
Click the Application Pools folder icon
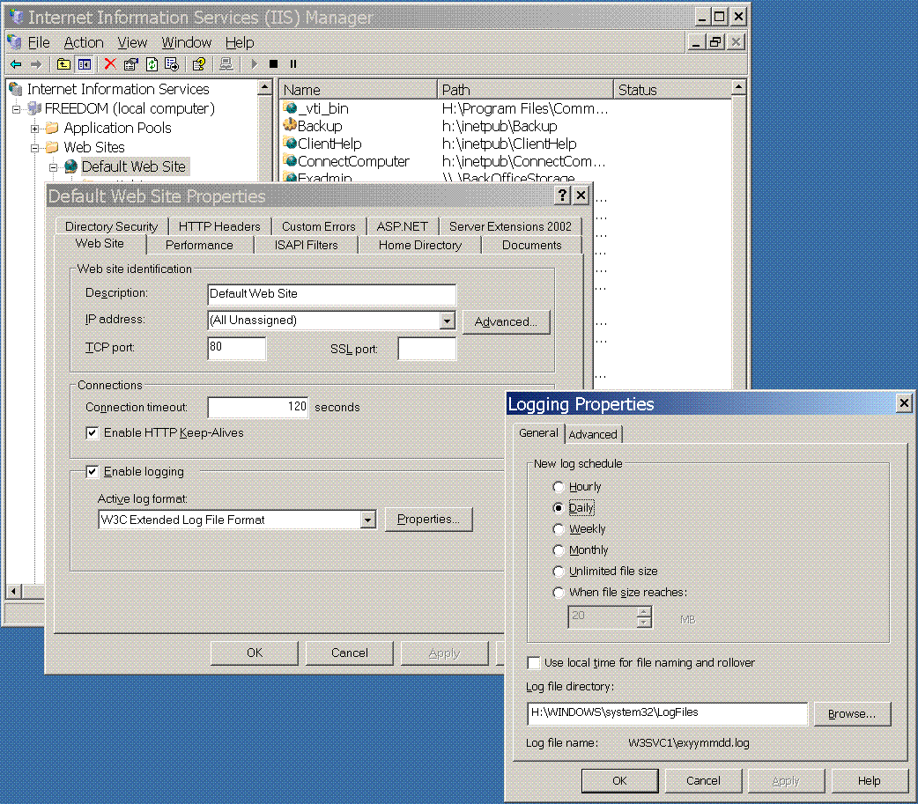pyautogui.click(x=53, y=128)
